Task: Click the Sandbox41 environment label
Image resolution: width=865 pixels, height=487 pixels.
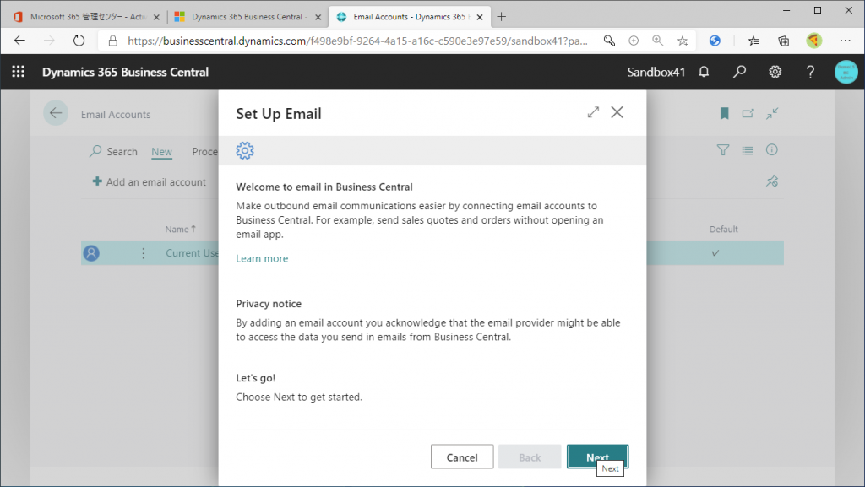Action: pos(656,73)
